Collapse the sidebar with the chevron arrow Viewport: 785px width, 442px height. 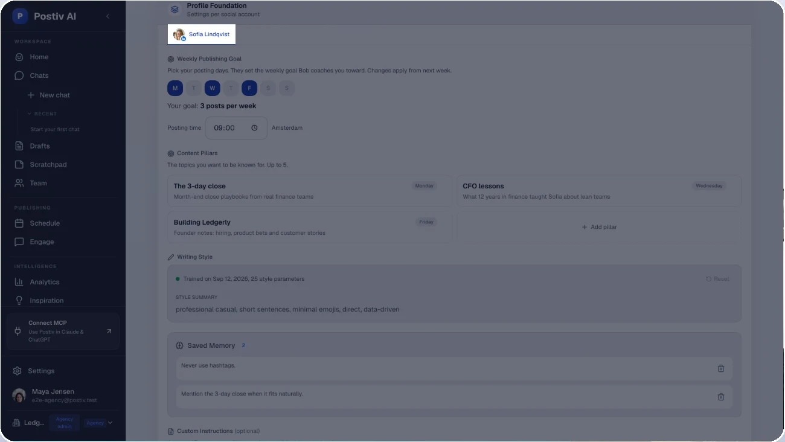[108, 16]
